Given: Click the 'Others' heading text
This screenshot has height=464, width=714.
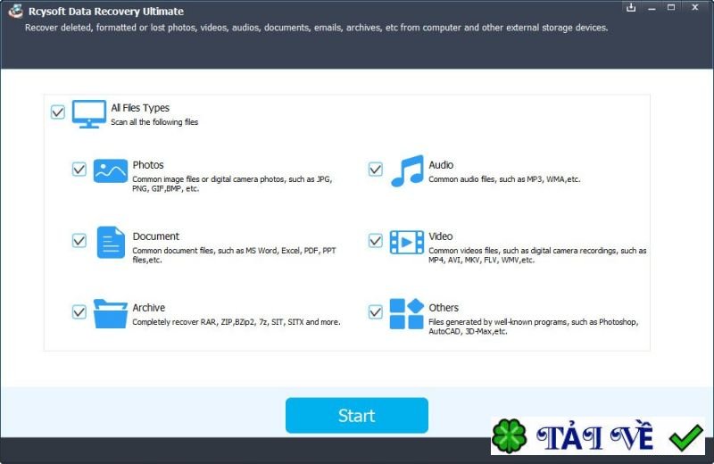Looking at the screenshot, I should [444, 308].
